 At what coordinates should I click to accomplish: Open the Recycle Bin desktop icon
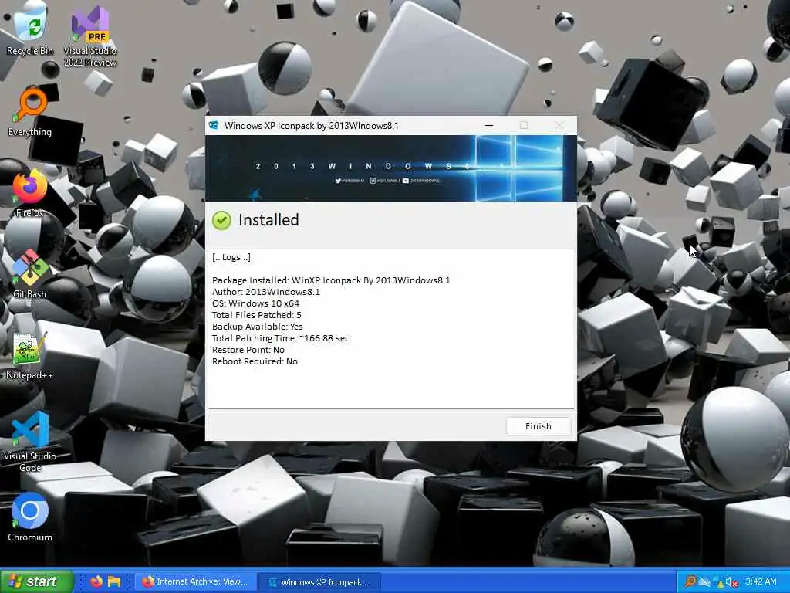click(x=30, y=29)
